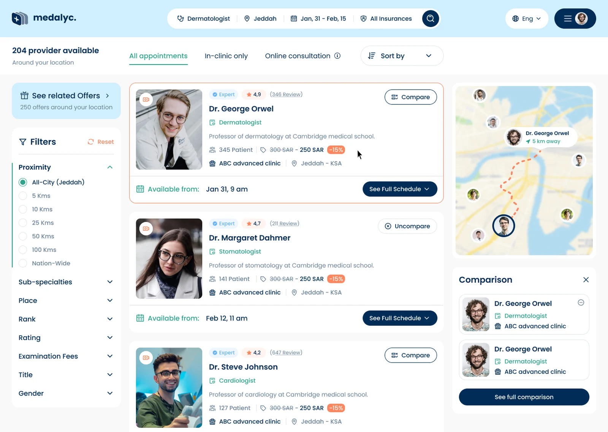Click the globe language icon
The image size is (608, 432).
pyautogui.click(x=515, y=19)
